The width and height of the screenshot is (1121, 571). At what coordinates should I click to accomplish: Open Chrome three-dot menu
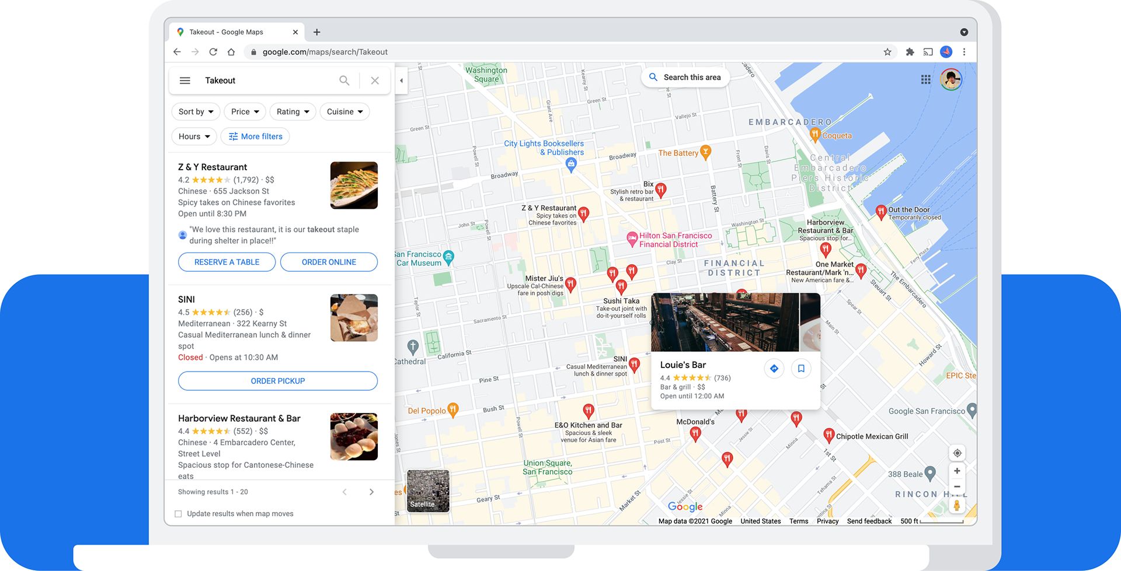964,52
